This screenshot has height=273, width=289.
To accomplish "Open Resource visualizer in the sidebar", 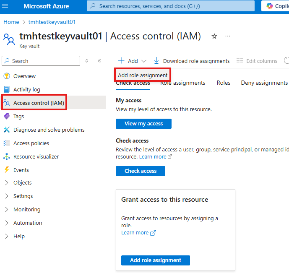I will coord(36,156).
